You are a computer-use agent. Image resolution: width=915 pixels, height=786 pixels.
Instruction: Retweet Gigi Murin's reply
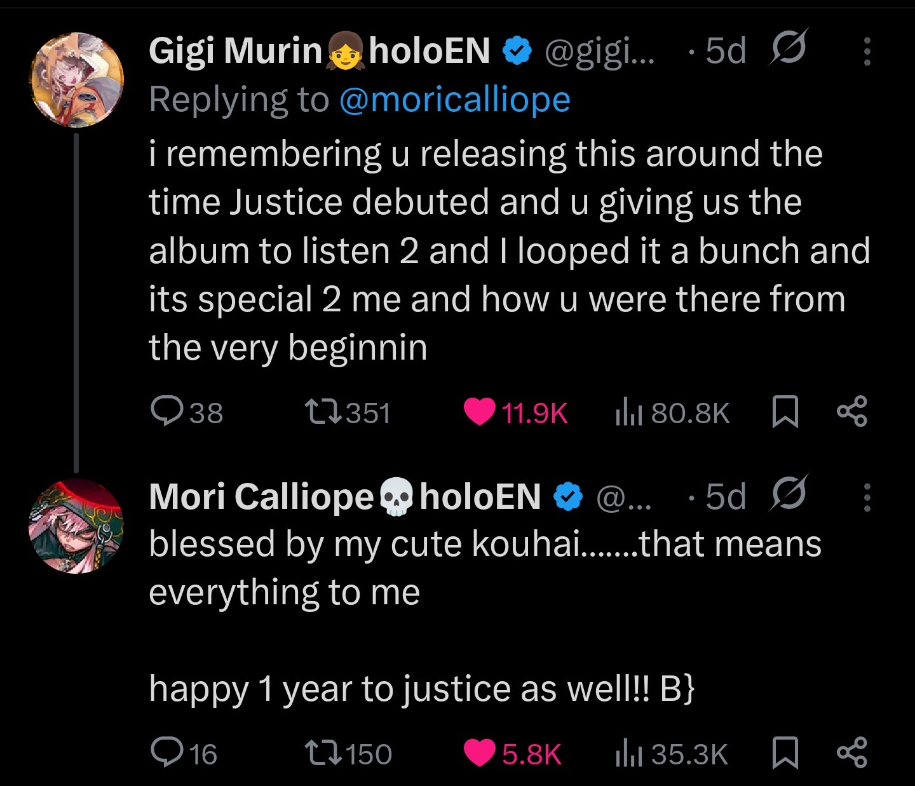pyautogui.click(x=322, y=412)
